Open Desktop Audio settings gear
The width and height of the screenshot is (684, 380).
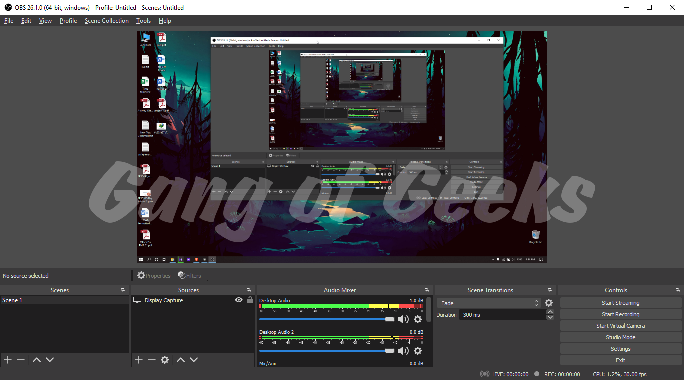coord(418,319)
